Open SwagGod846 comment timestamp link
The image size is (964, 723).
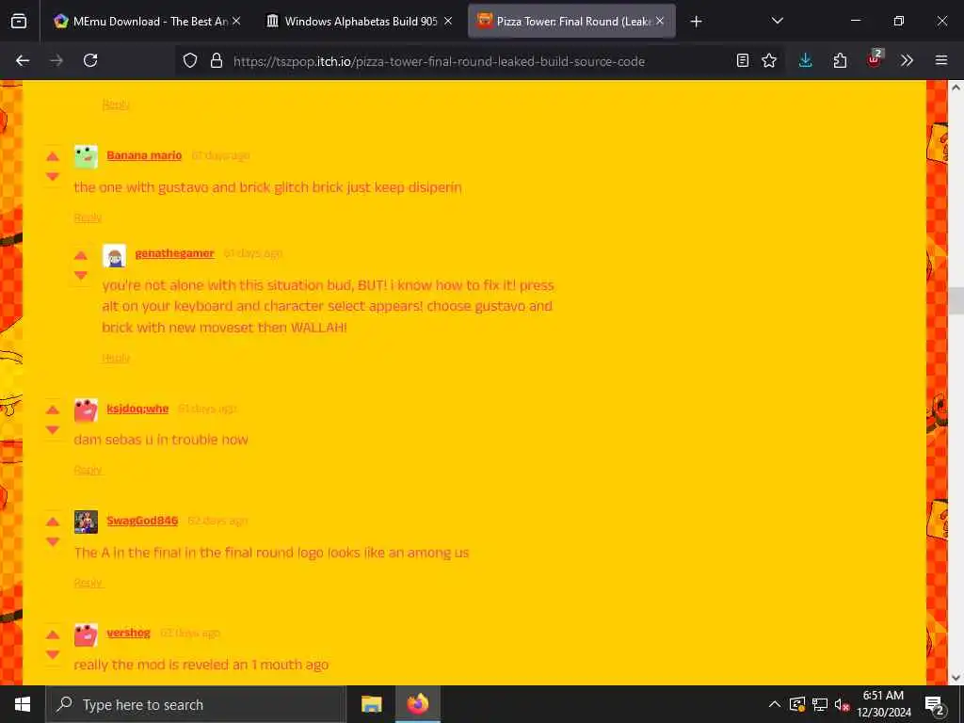pos(217,521)
